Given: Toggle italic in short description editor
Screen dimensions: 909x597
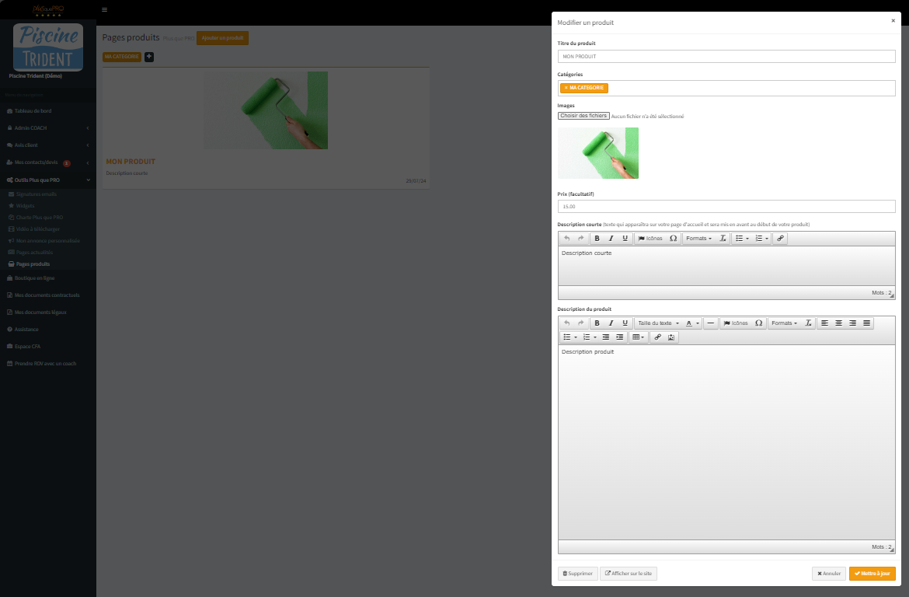Looking at the screenshot, I should [x=611, y=238].
